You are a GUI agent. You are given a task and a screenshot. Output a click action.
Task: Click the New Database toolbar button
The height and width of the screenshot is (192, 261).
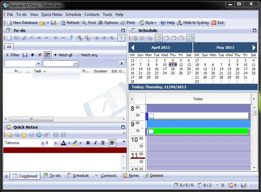[22, 23]
